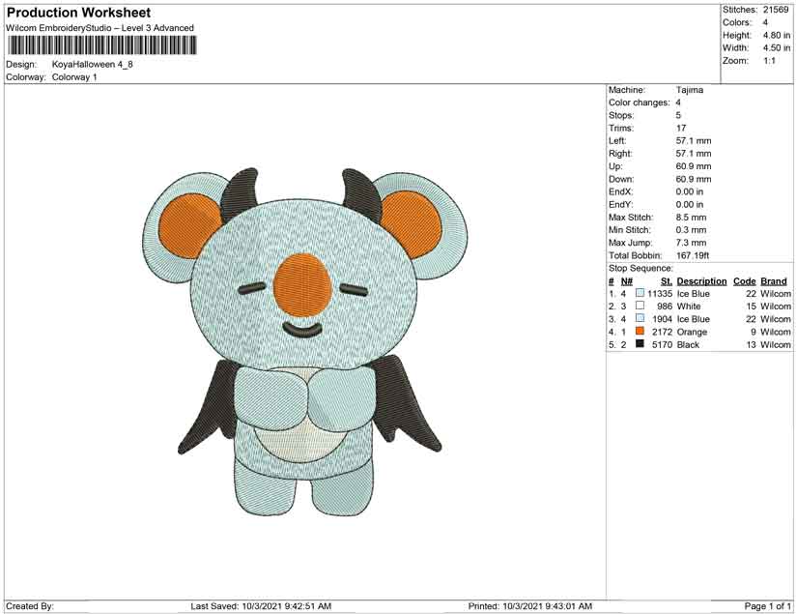This screenshot has height=614, width=797.
Task: Click the 'Code' column header
Action: pos(745,281)
